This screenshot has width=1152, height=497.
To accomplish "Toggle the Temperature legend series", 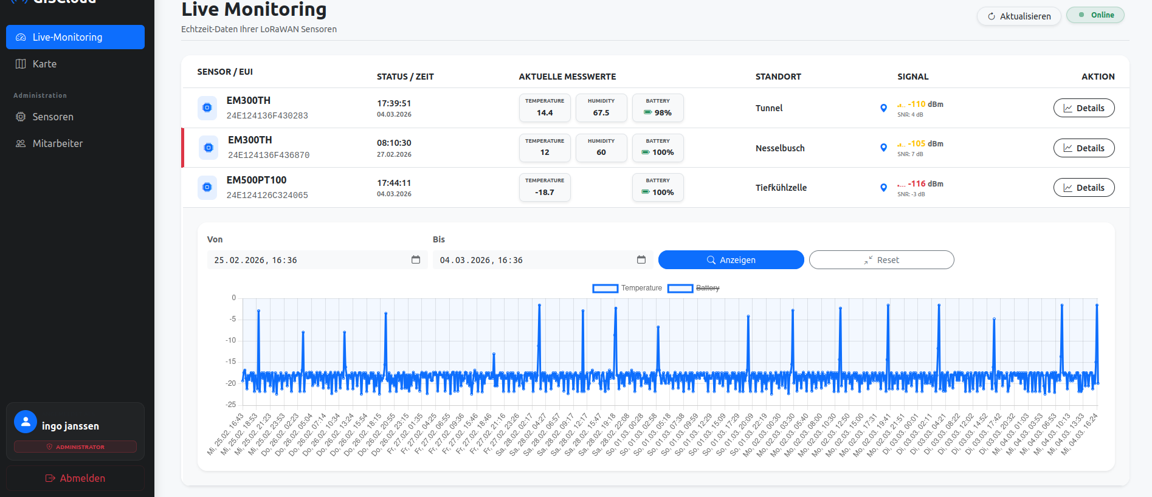I will coord(627,288).
